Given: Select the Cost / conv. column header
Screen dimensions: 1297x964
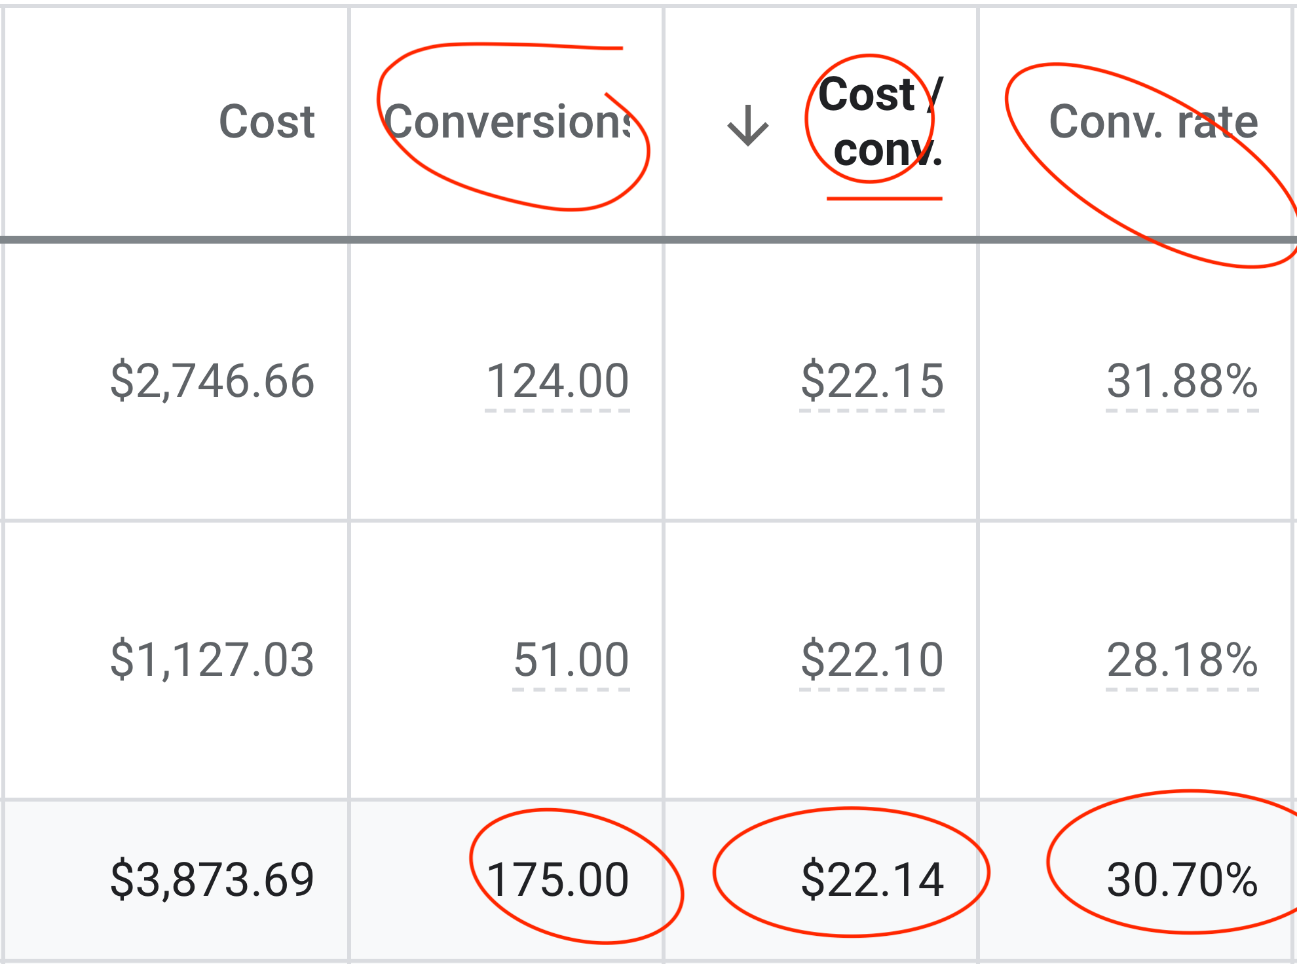Looking at the screenshot, I should pos(880,122).
